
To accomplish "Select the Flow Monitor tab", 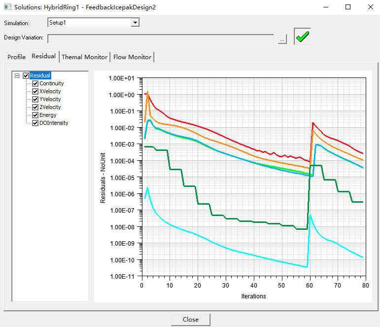I will [x=132, y=57].
